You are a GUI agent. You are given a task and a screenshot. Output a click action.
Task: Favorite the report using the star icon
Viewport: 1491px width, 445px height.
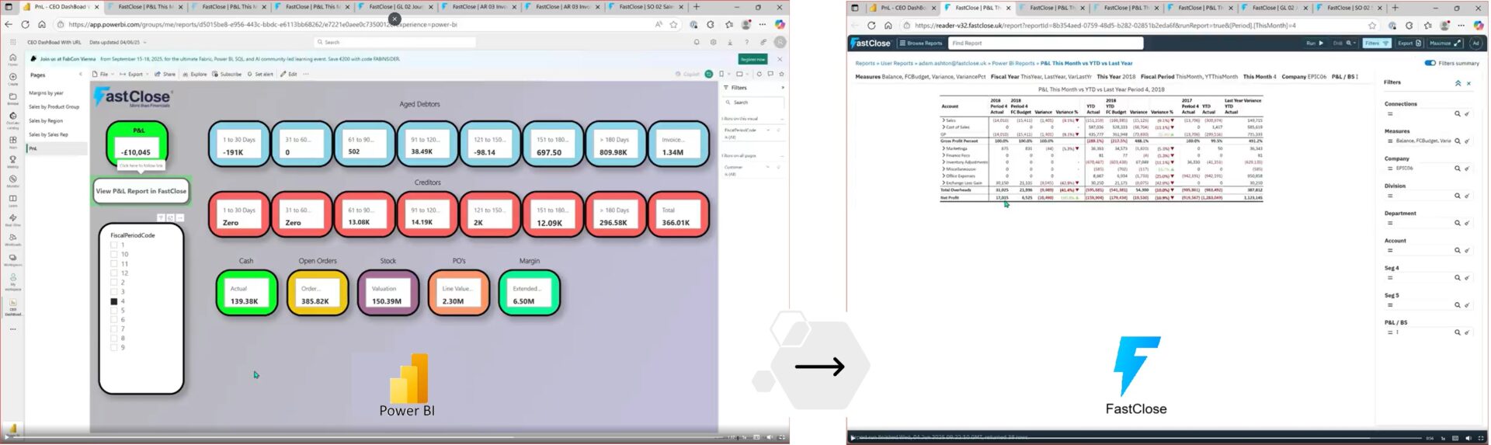(781, 74)
